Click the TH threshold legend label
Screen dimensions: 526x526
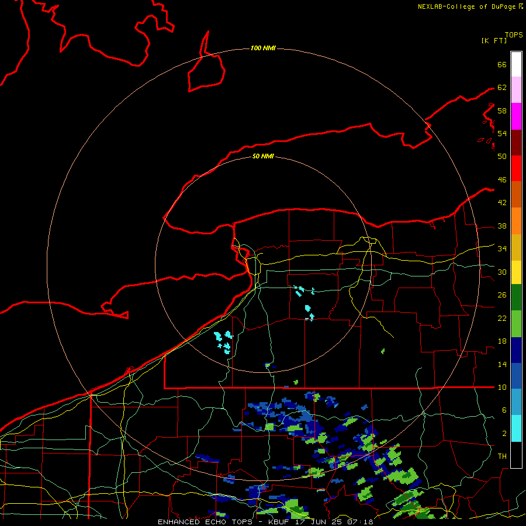click(x=502, y=456)
